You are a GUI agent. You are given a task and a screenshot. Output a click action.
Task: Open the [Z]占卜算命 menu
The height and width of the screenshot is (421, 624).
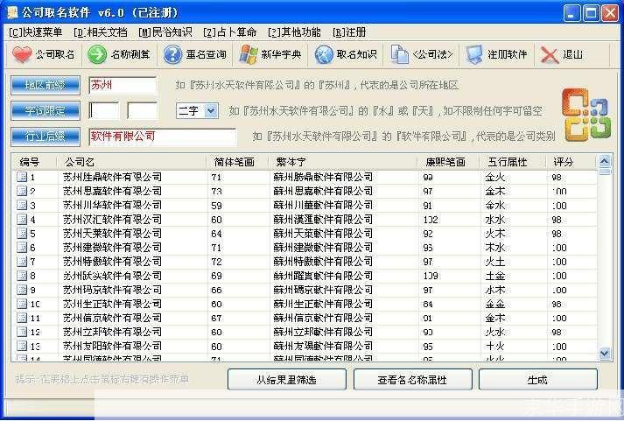[x=230, y=32]
